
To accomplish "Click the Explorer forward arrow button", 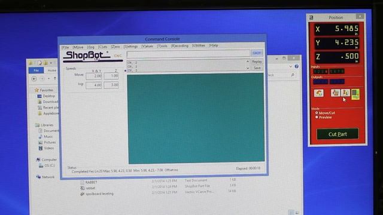I will point(42,79).
